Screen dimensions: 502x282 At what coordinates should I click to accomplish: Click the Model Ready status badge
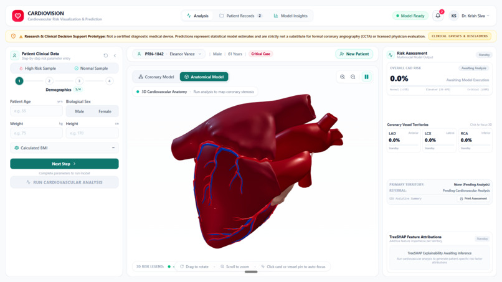click(410, 16)
